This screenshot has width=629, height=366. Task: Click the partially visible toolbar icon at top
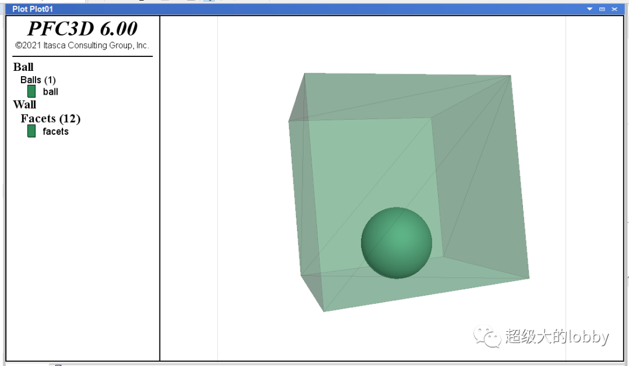click(x=208, y=2)
